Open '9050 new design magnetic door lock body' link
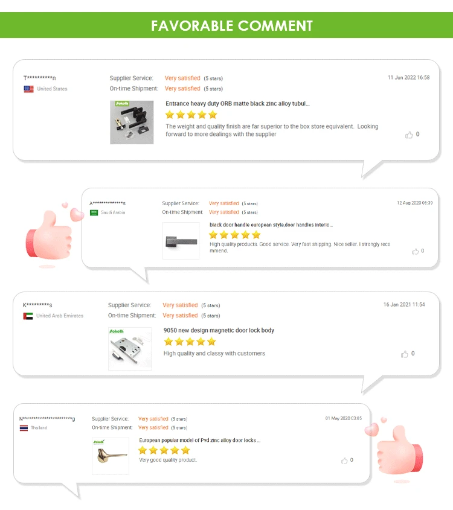453x510 pixels. click(219, 330)
